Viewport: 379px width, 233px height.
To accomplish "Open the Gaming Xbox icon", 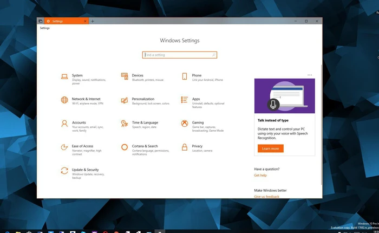I will (x=185, y=124).
